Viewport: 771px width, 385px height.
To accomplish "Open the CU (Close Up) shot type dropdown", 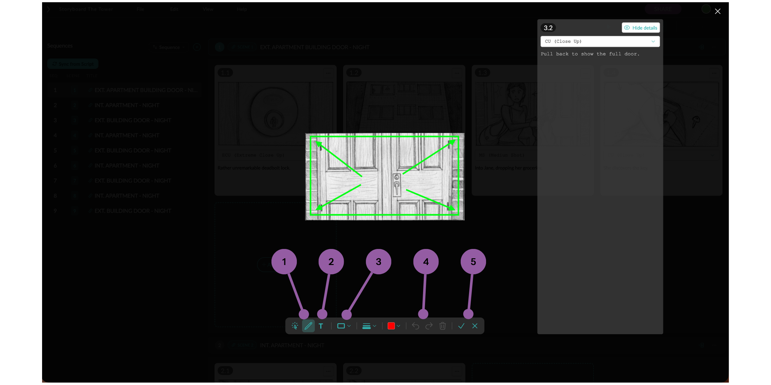I will pyautogui.click(x=600, y=41).
